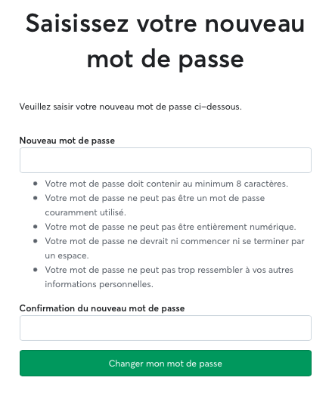The height and width of the screenshot is (396, 332).
Task: Click the bullet dot before the informations personnelles rule
Action: coord(36,270)
